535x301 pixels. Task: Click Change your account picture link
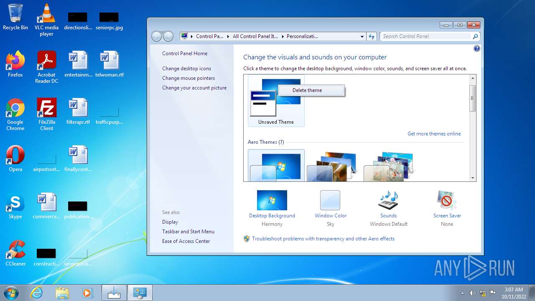coord(194,88)
